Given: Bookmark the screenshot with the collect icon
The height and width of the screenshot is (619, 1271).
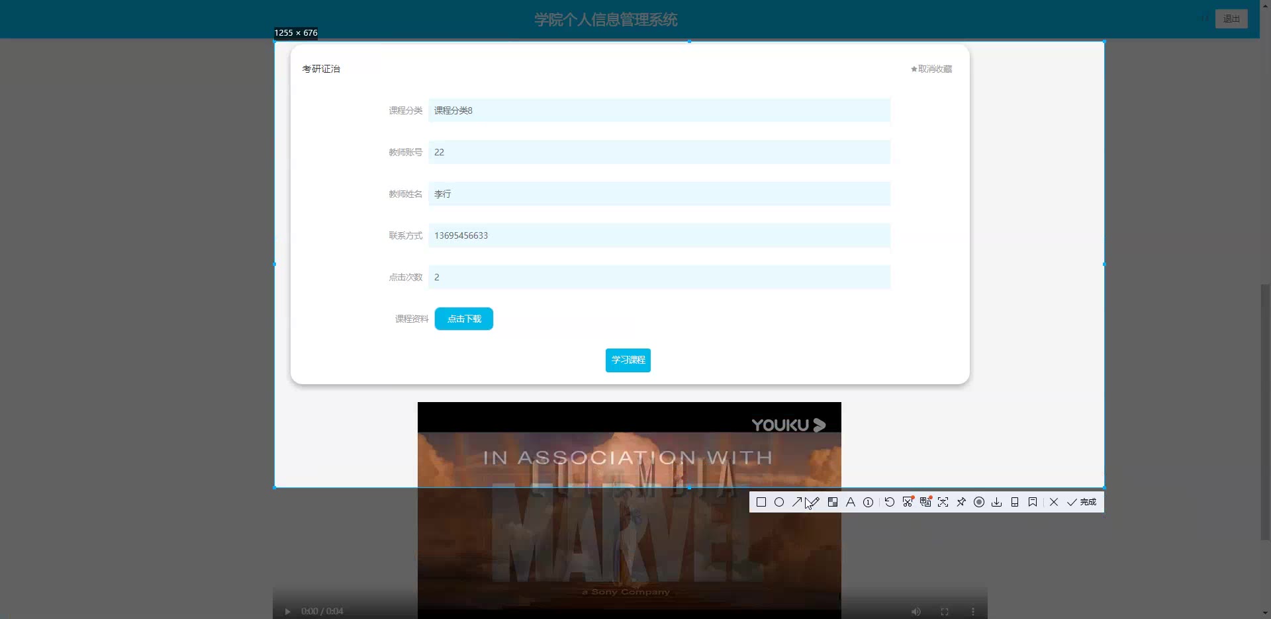Looking at the screenshot, I should tap(1033, 502).
